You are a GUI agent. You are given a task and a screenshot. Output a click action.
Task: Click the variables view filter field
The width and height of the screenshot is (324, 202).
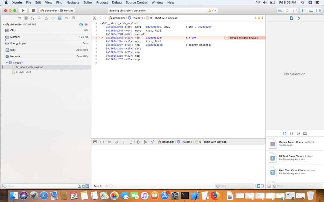point(235,186)
